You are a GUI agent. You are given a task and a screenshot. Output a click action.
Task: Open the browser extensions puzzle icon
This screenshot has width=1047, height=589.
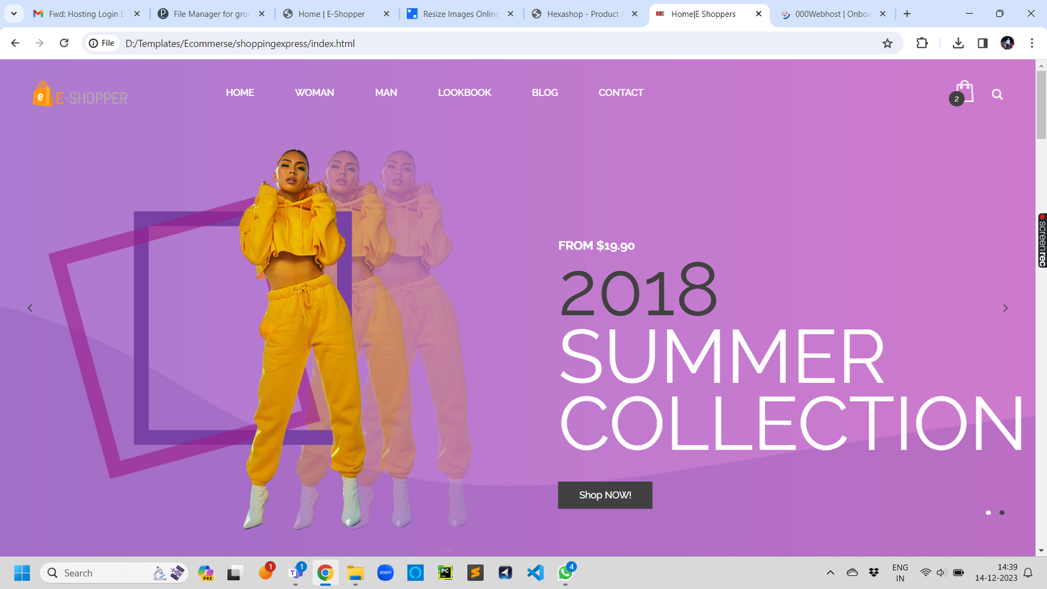[x=922, y=43]
